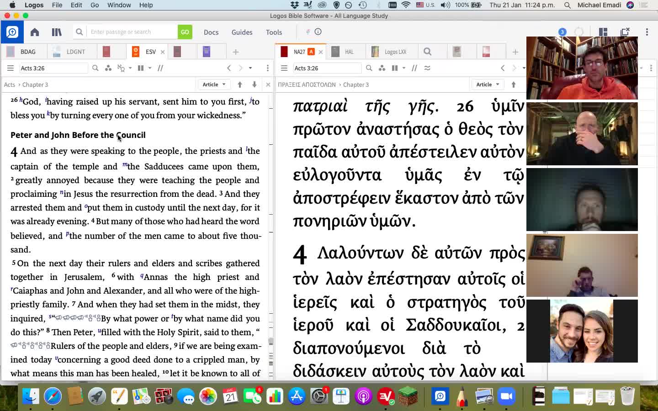The image size is (658, 411).
Task: Expand the NA27 Article navigation dropdown
Action: [x=487, y=84]
